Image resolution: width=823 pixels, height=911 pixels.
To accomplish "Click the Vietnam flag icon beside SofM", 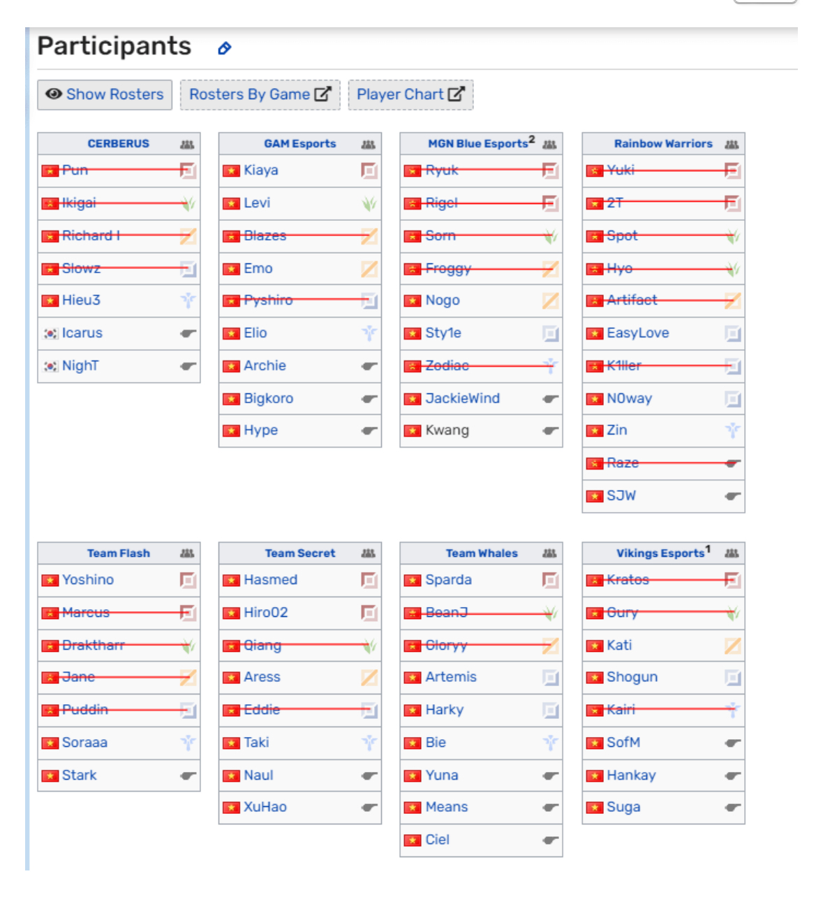I will coord(594,743).
